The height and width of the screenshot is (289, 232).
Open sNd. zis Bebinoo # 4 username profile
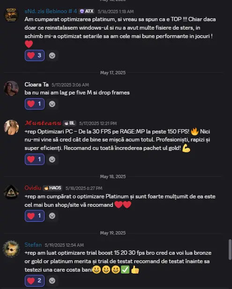click(51, 11)
